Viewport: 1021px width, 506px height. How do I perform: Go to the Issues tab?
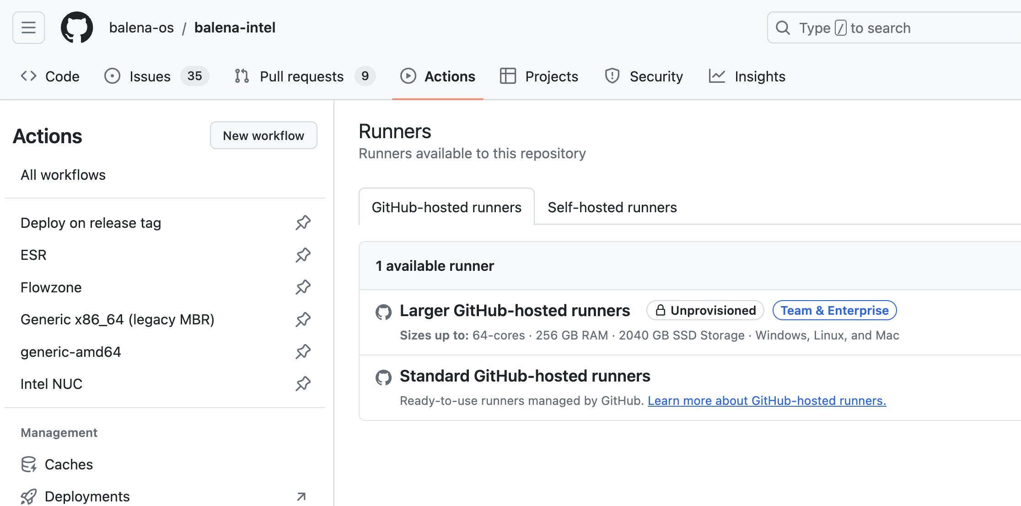(x=150, y=76)
